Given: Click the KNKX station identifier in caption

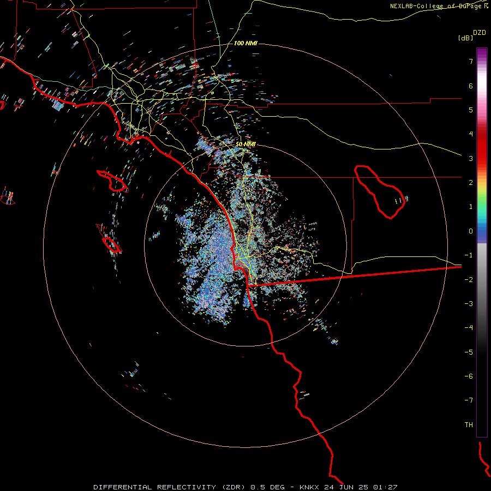Looking at the screenshot, I should [310, 487].
